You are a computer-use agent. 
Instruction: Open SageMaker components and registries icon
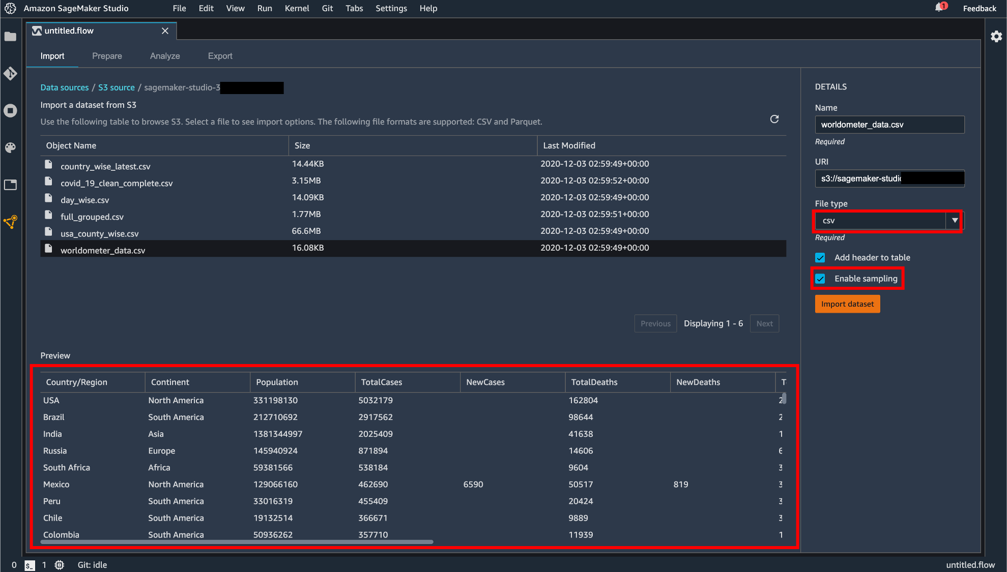pyautogui.click(x=10, y=222)
